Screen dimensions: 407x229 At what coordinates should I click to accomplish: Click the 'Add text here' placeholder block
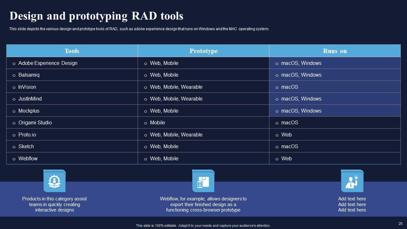[x=352, y=204]
